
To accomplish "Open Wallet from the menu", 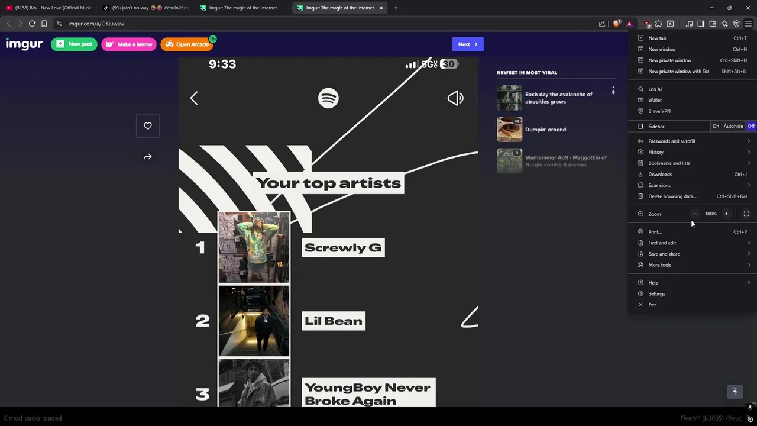I will pos(693,100).
